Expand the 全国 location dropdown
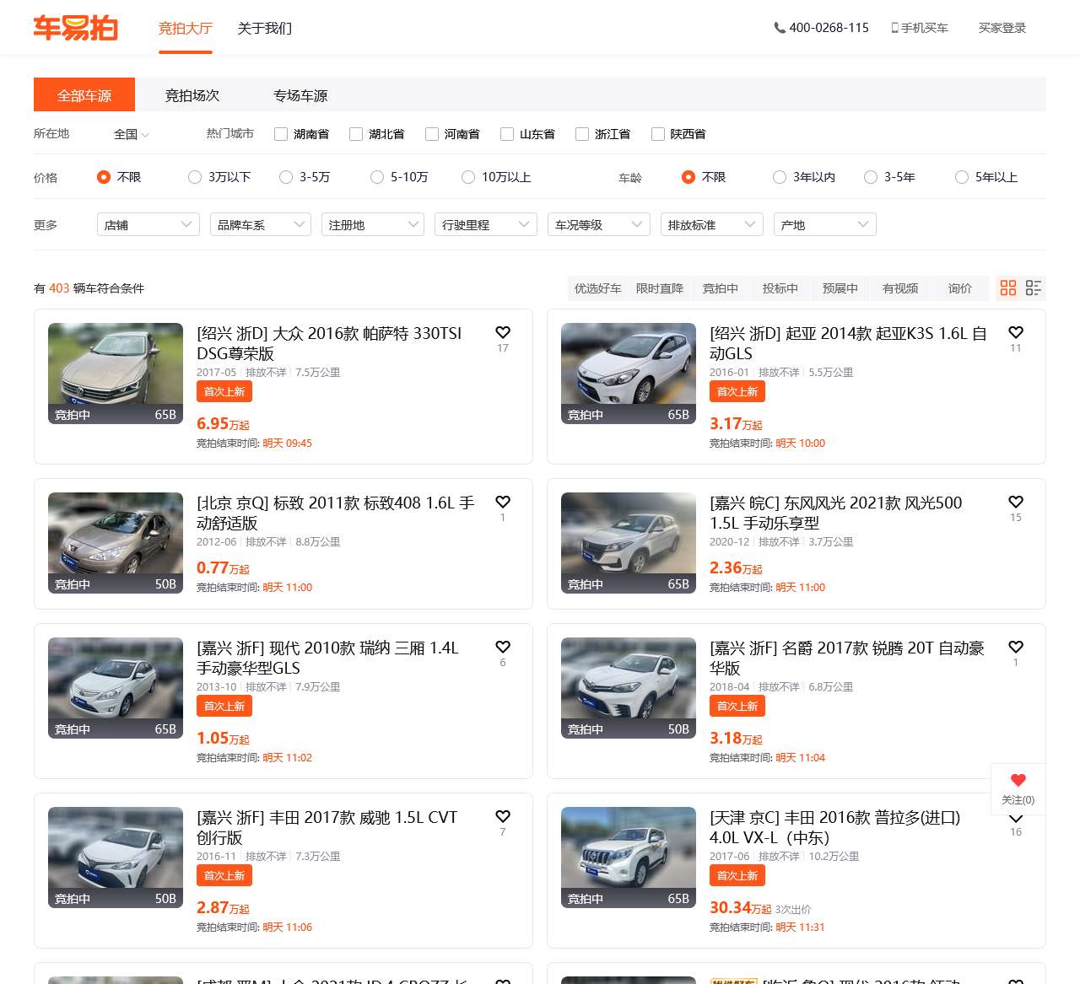The image size is (1080, 984). click(x=131, y=134)
